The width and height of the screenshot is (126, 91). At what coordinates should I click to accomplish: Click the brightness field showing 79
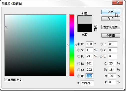(89, 56)
